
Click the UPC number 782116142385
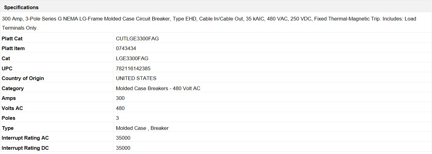[133, 68]
